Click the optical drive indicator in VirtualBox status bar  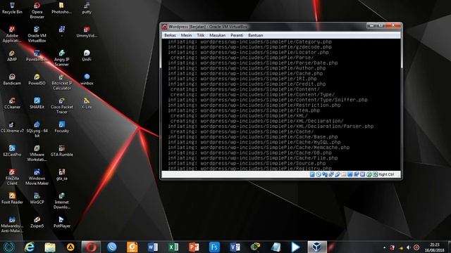(319, 174)
